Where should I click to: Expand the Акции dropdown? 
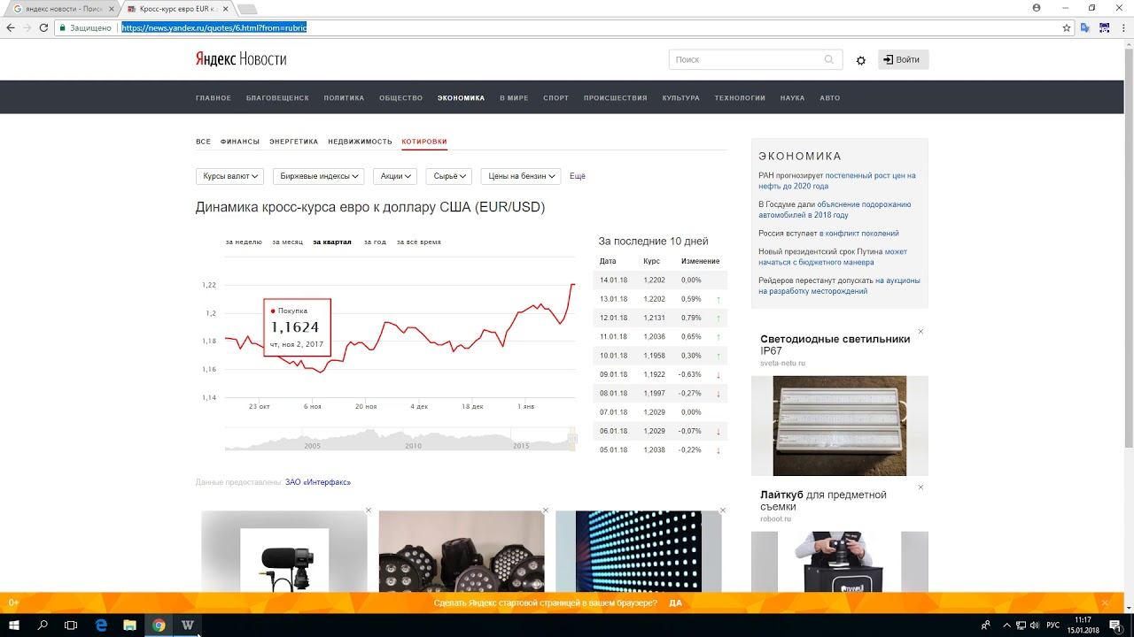point(395,176)
